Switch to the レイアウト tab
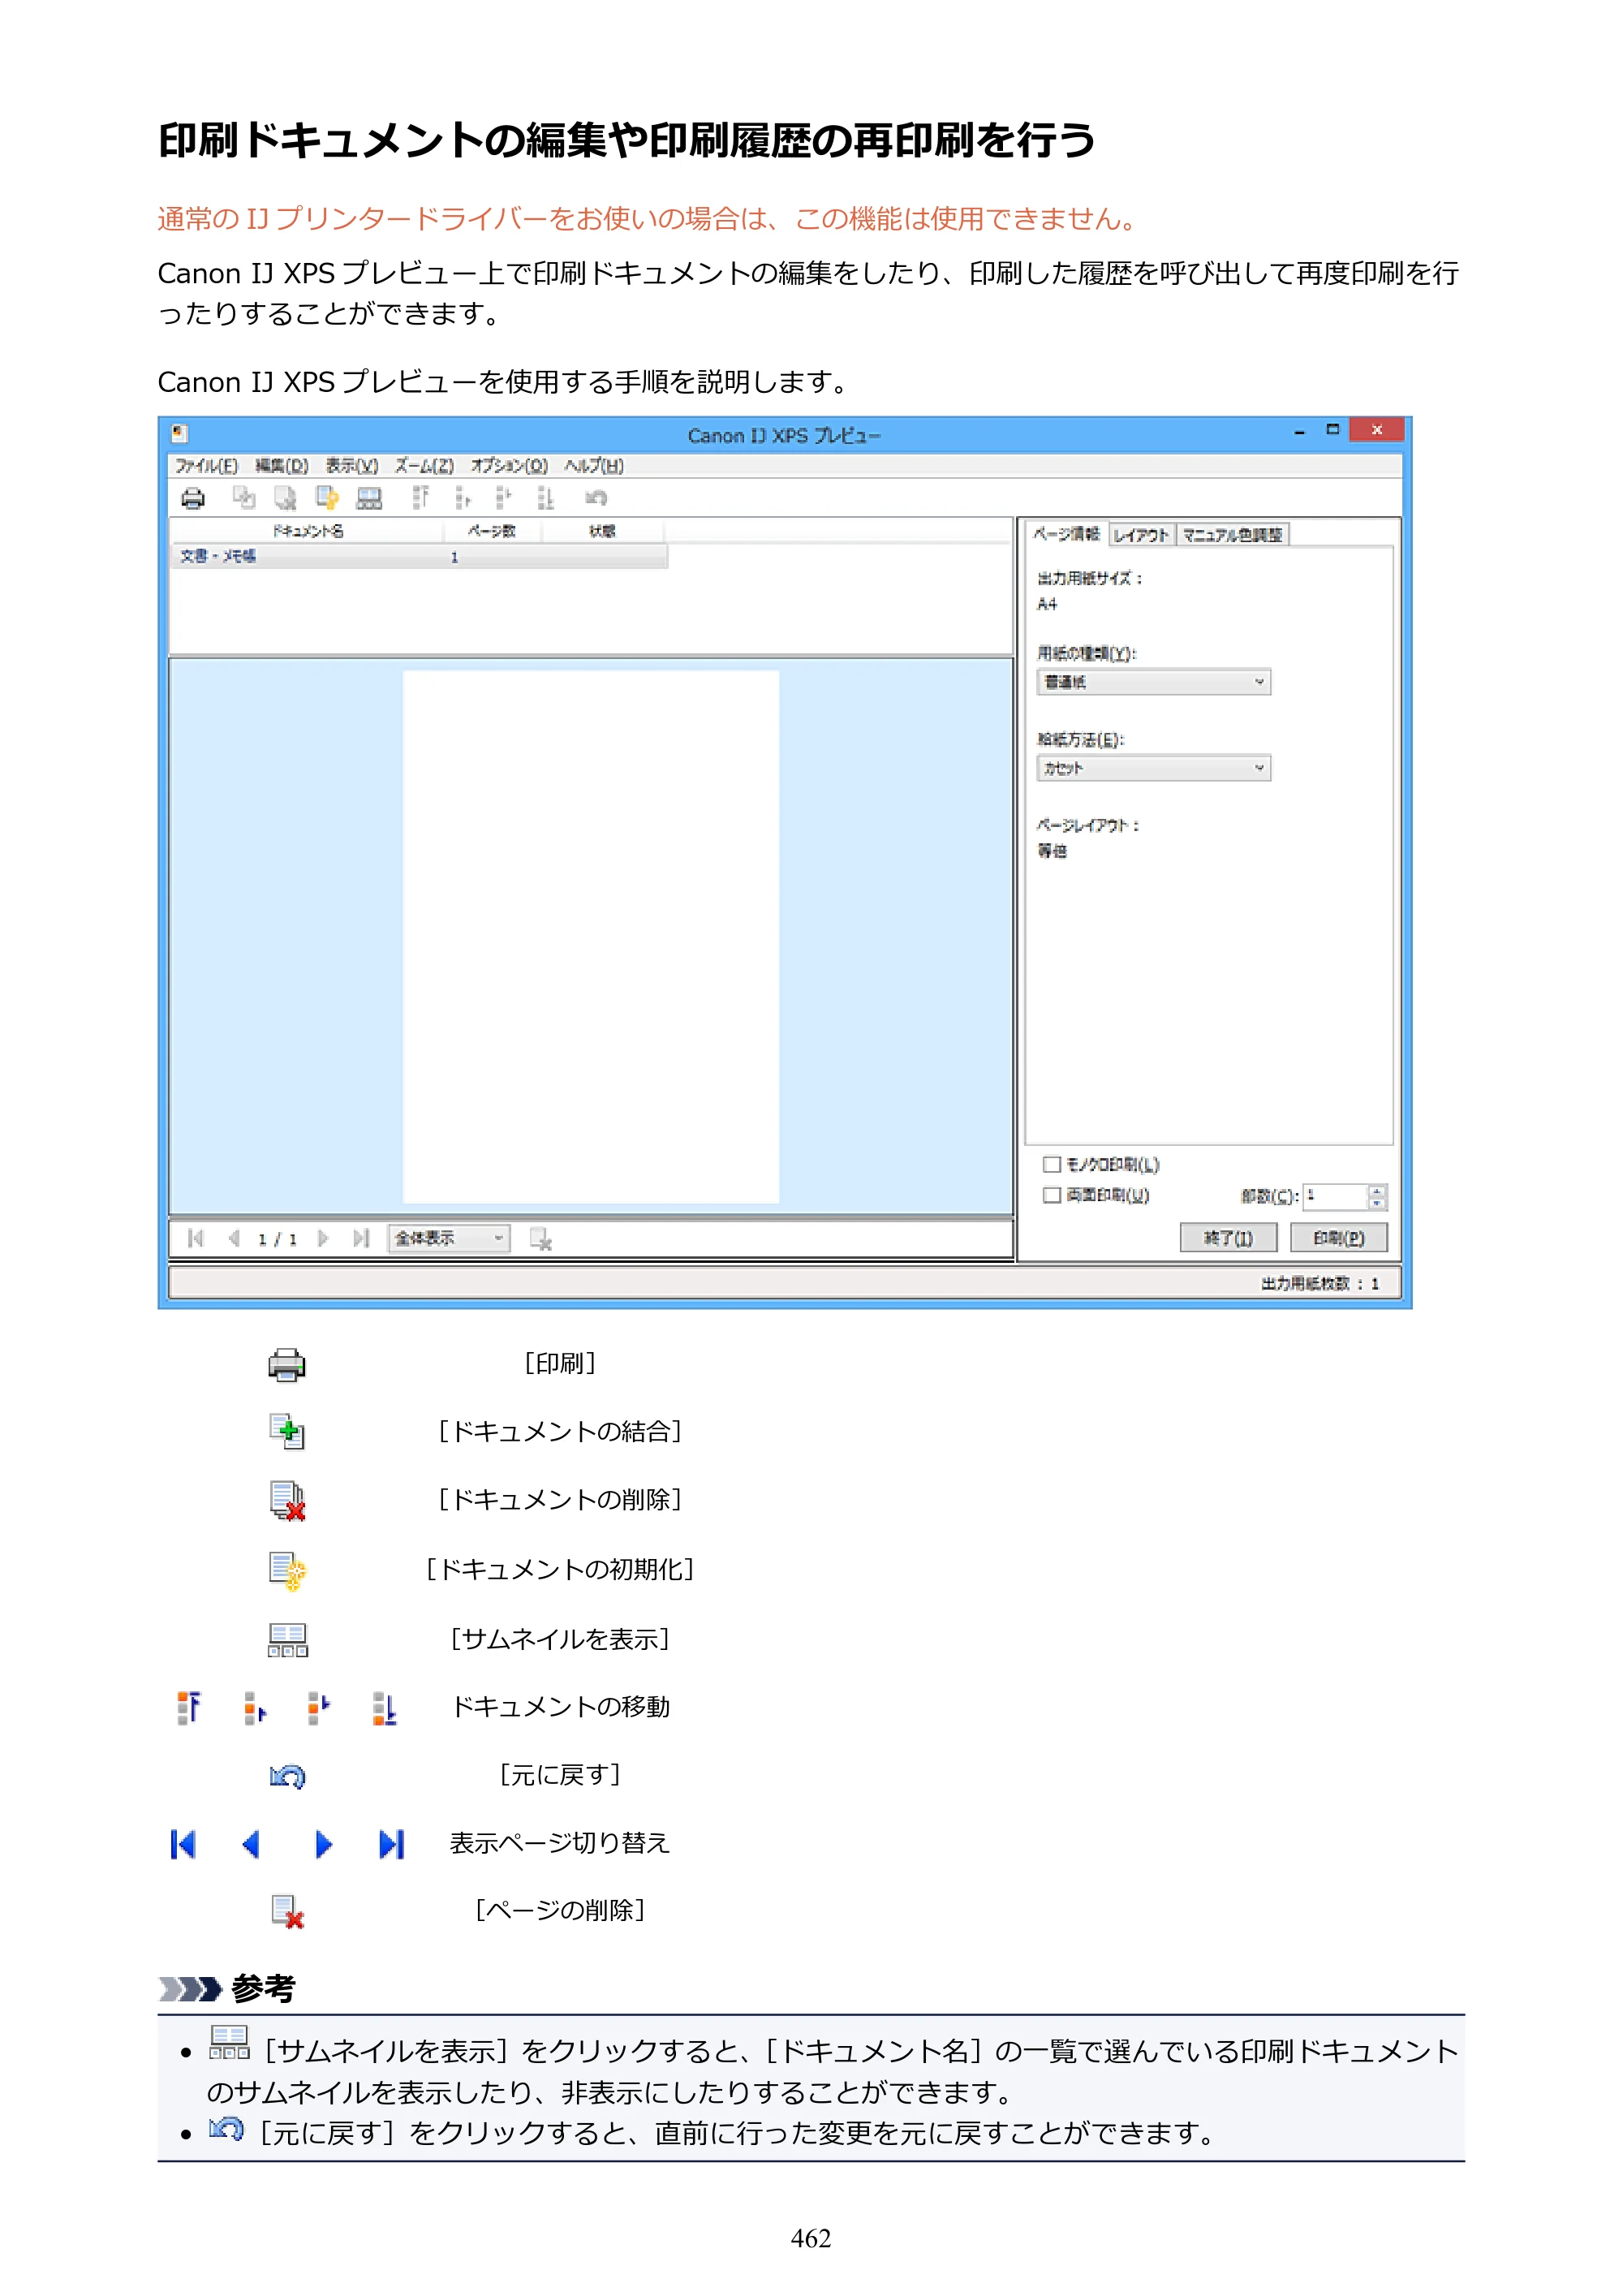Image resolution: width=1623 pixels, height=2296 pixels. click(1141, 535)
